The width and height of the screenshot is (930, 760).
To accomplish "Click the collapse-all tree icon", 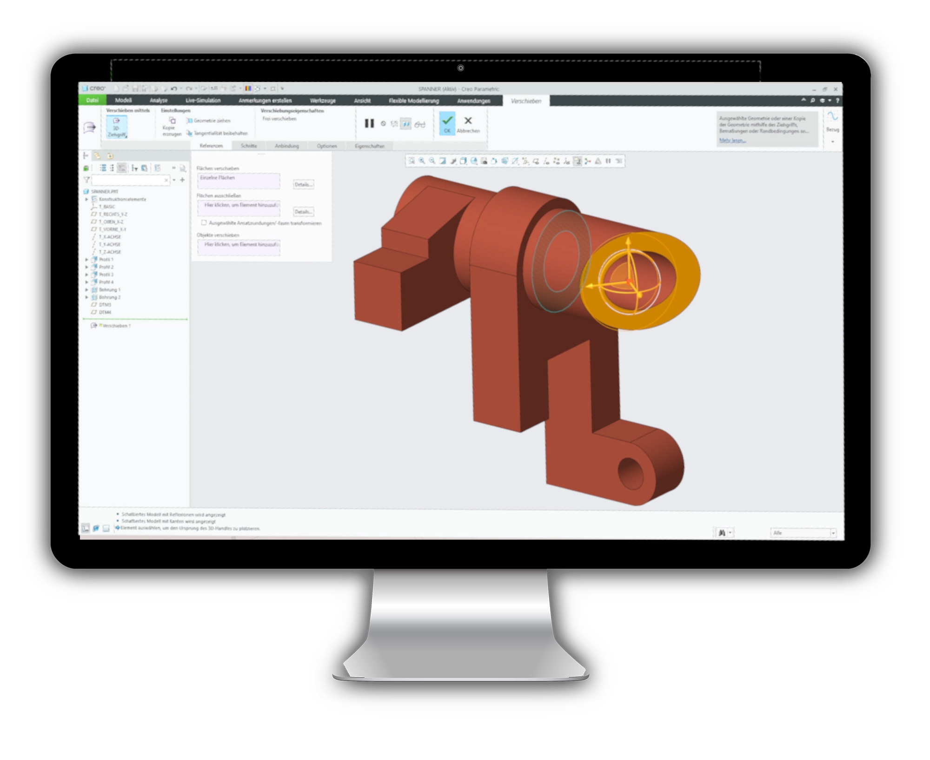I will tap(112, 168).
